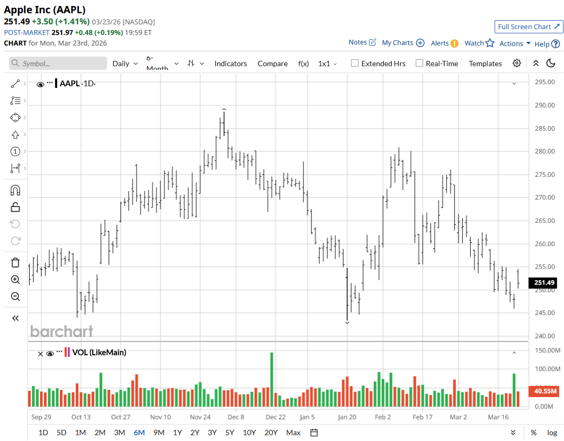Screen dimensions: 564x441
Task: Expand the VOL pane chevron
Action: (514, 353)
